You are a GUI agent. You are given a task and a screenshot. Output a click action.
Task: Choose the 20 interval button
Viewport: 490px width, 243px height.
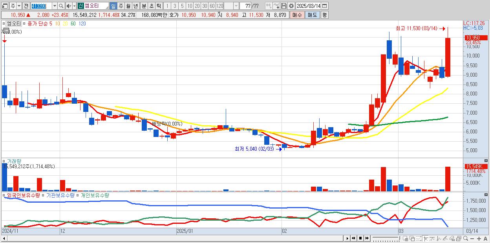pos(197,6)
